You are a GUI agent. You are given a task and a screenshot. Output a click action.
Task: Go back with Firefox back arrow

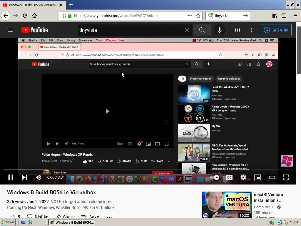click(x=6, y=16)
